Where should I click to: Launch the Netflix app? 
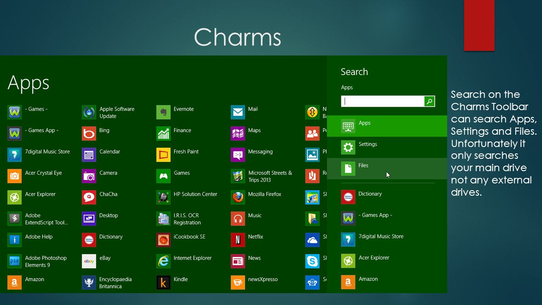[x=247, y=240]
